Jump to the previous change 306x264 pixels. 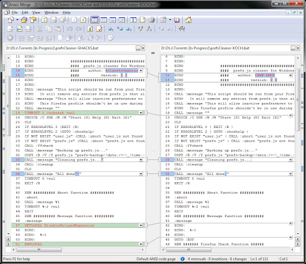click(74, 20)
